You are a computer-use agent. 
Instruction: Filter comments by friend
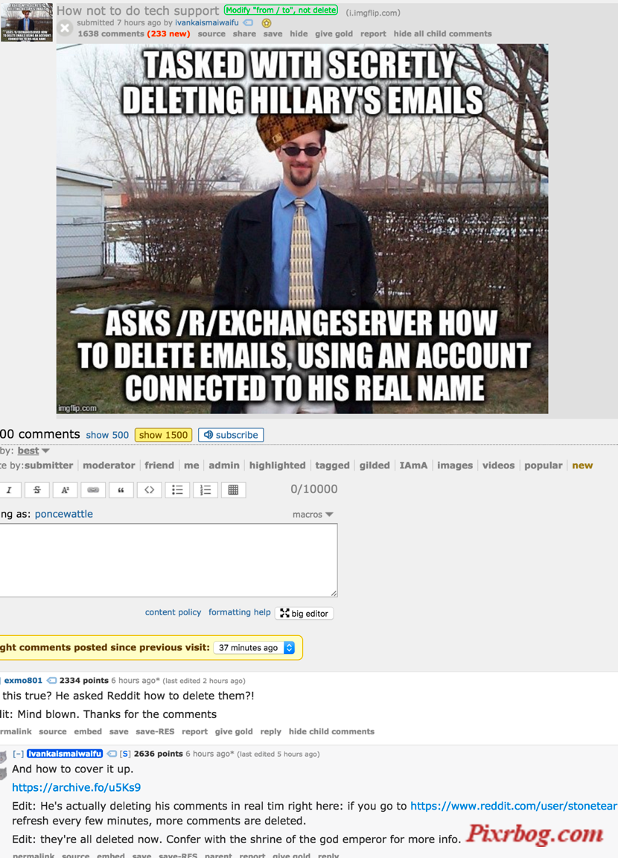click(159, 465)
